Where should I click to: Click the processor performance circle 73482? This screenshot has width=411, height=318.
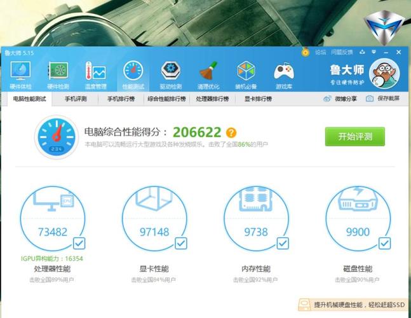coord(53,219)
